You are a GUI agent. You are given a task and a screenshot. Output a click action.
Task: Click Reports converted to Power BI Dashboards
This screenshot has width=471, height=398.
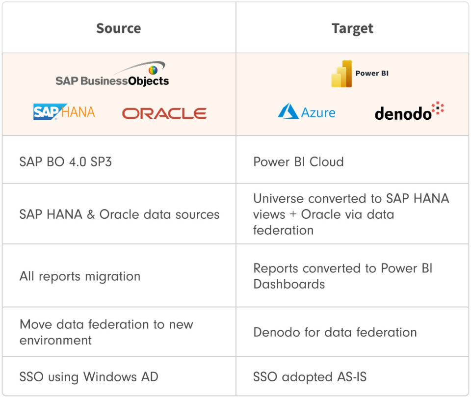pos(342,276)
